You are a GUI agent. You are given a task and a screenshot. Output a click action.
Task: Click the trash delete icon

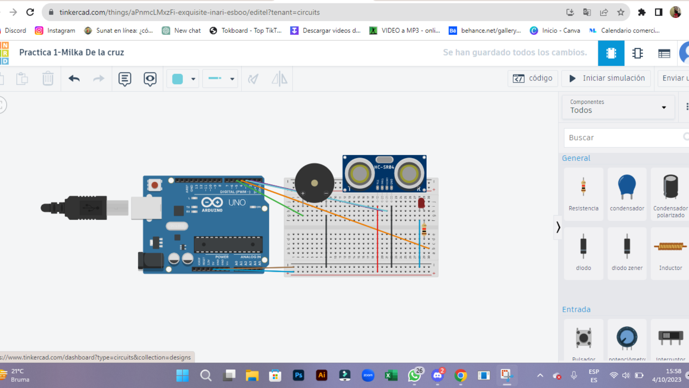[x=48, y=78]
